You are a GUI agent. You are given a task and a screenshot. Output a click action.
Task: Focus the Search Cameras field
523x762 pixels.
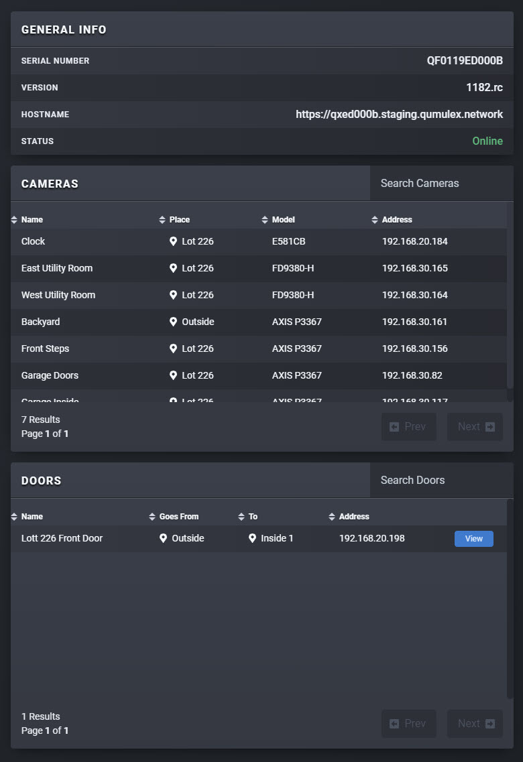441,184
